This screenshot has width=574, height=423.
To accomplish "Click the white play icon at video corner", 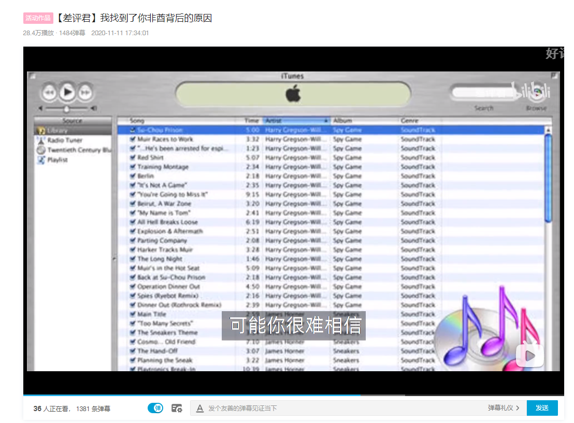I will pyautogui.click(x=529, y=355).
